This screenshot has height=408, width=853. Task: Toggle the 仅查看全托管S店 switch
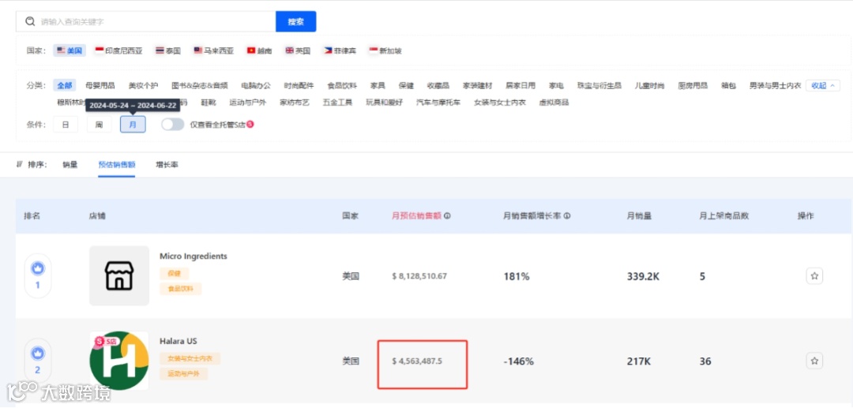tap(172, 125)
